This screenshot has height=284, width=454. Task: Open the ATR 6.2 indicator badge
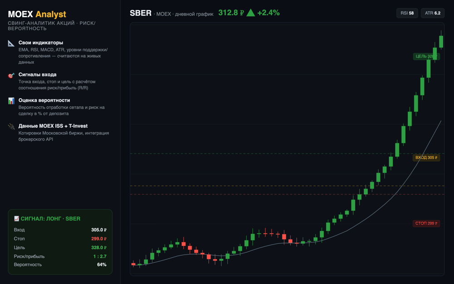click(433, 13)
